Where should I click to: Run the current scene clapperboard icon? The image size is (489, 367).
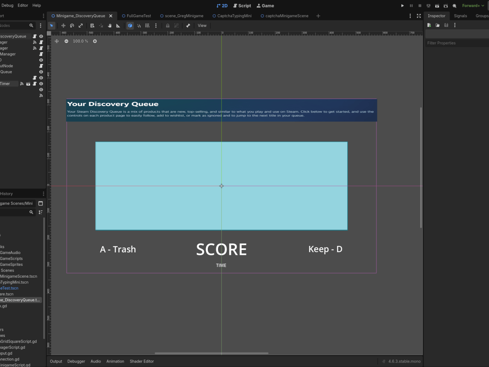coord(437,6)
